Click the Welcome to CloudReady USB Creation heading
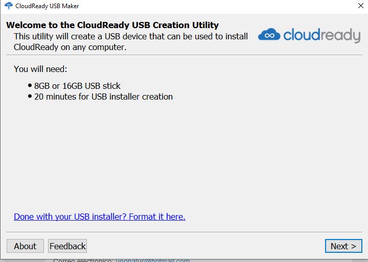Viewport: 368px width, 262px height. tap(112, 25)
